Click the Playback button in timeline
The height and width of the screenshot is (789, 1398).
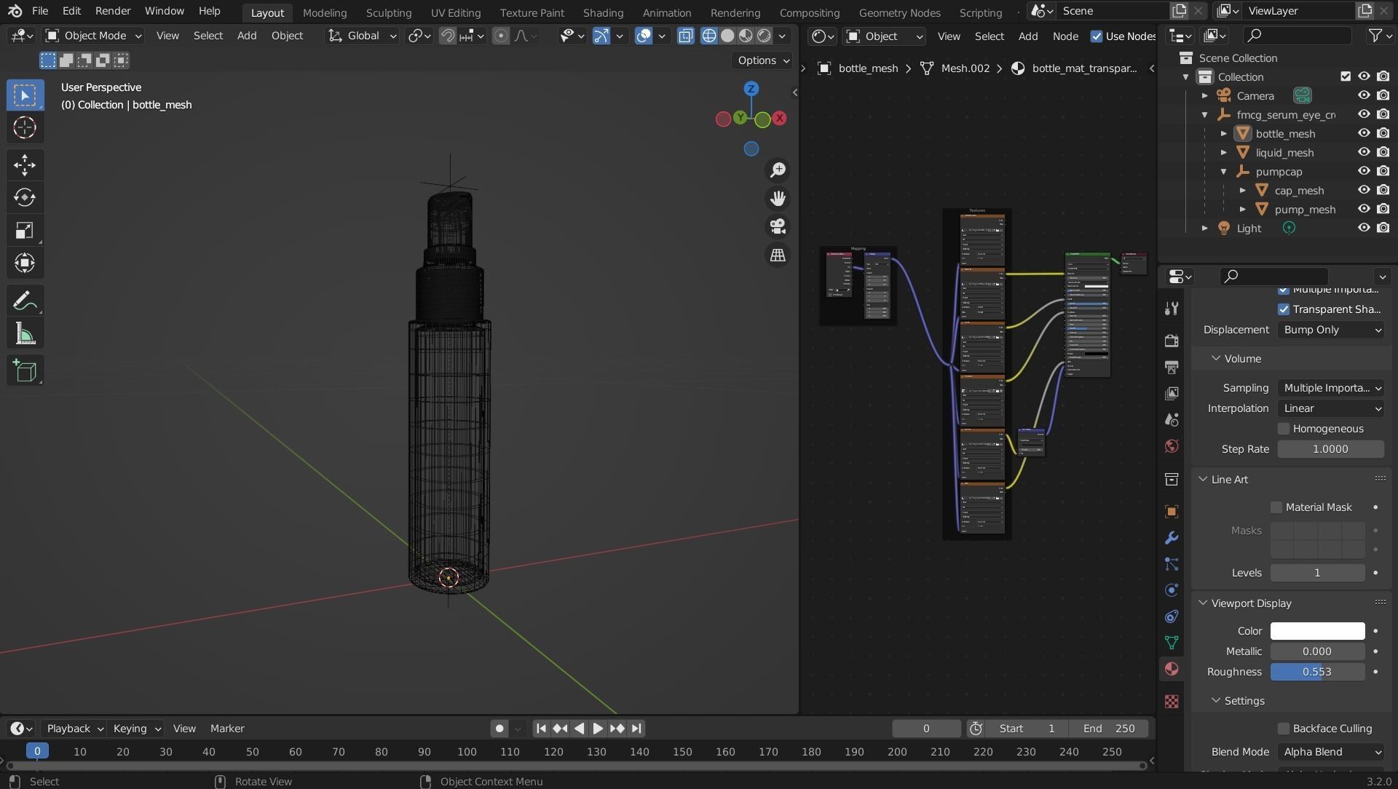(74, 729)
